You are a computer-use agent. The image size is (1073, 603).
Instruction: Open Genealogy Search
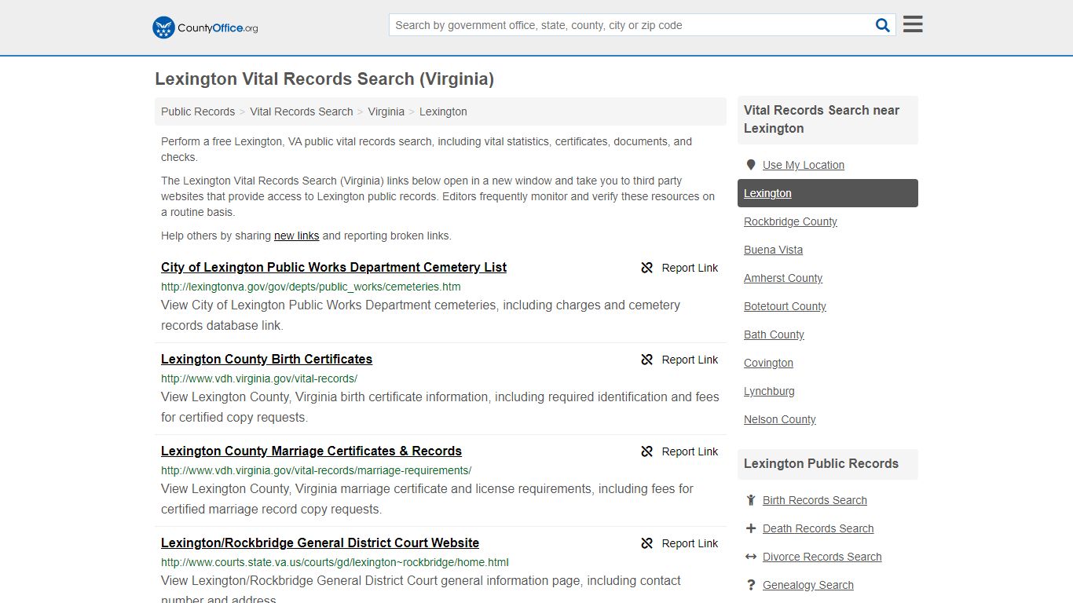807,585
